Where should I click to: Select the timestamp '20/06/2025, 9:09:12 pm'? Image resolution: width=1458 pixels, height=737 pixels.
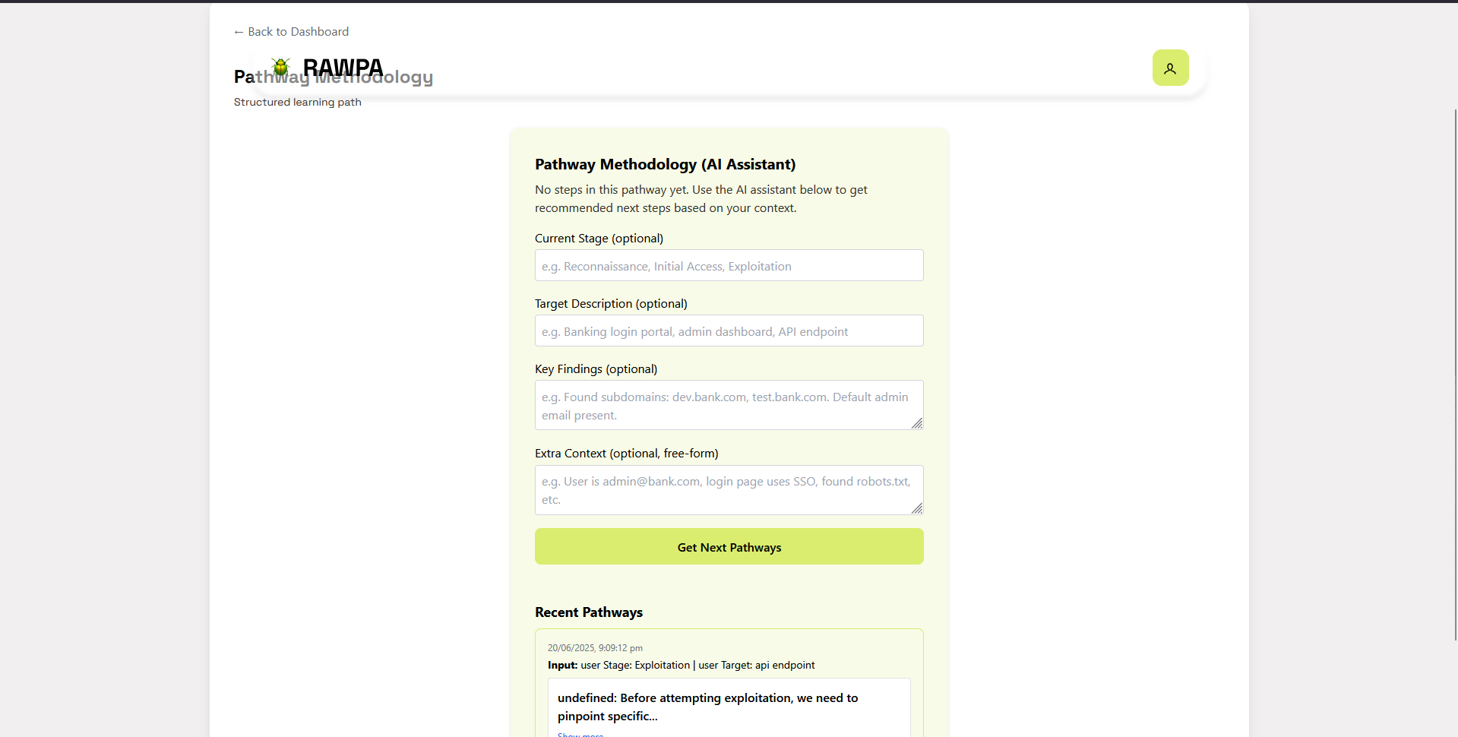(x=595, y=648)
